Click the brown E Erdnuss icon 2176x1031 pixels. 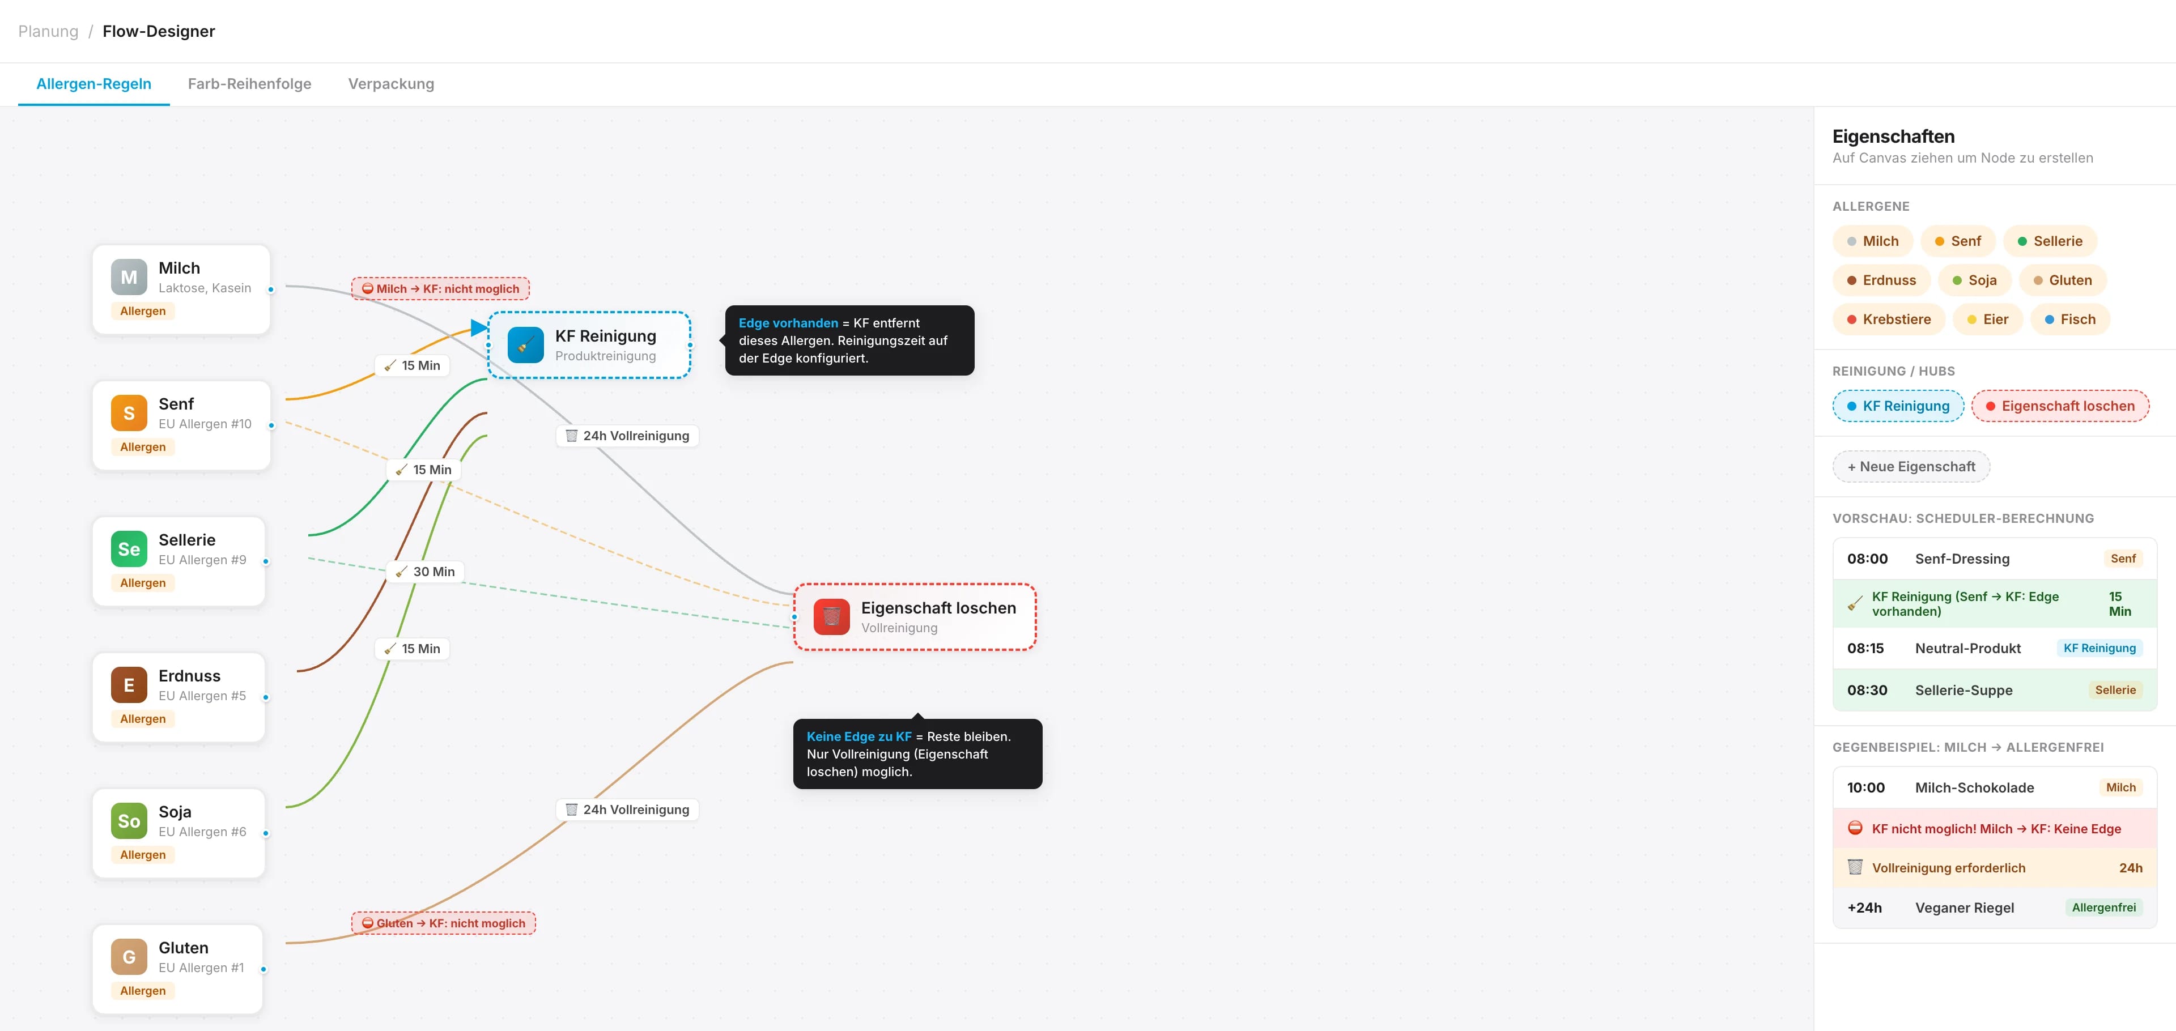click(x=129, y=685)
